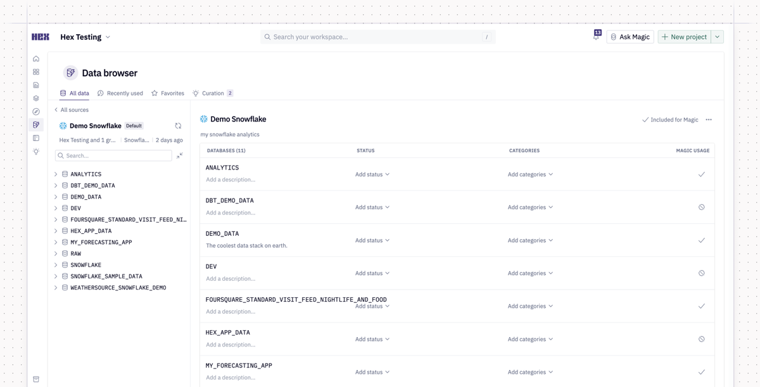
Task: Add a description for ANALYTICS database
Action: (231, 180)
